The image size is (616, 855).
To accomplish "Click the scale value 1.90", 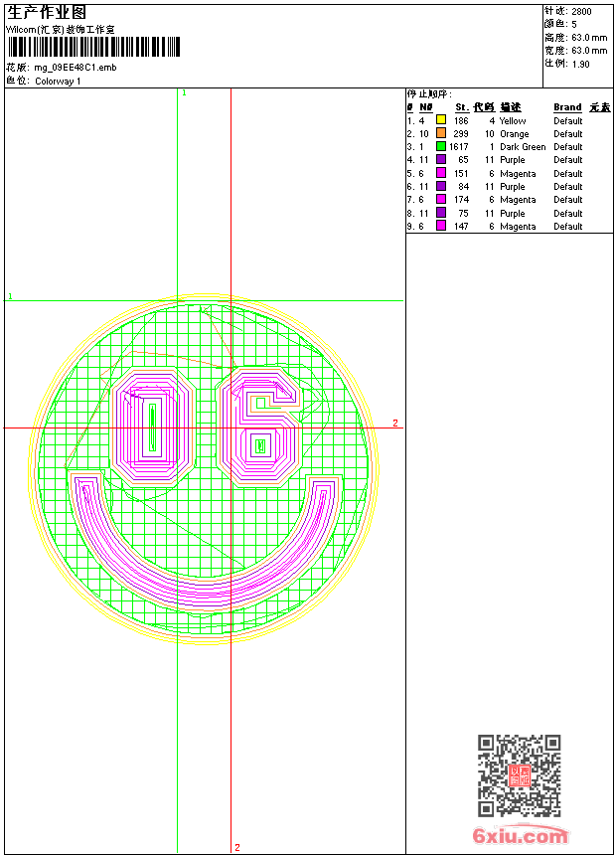I will pos(580,64).
